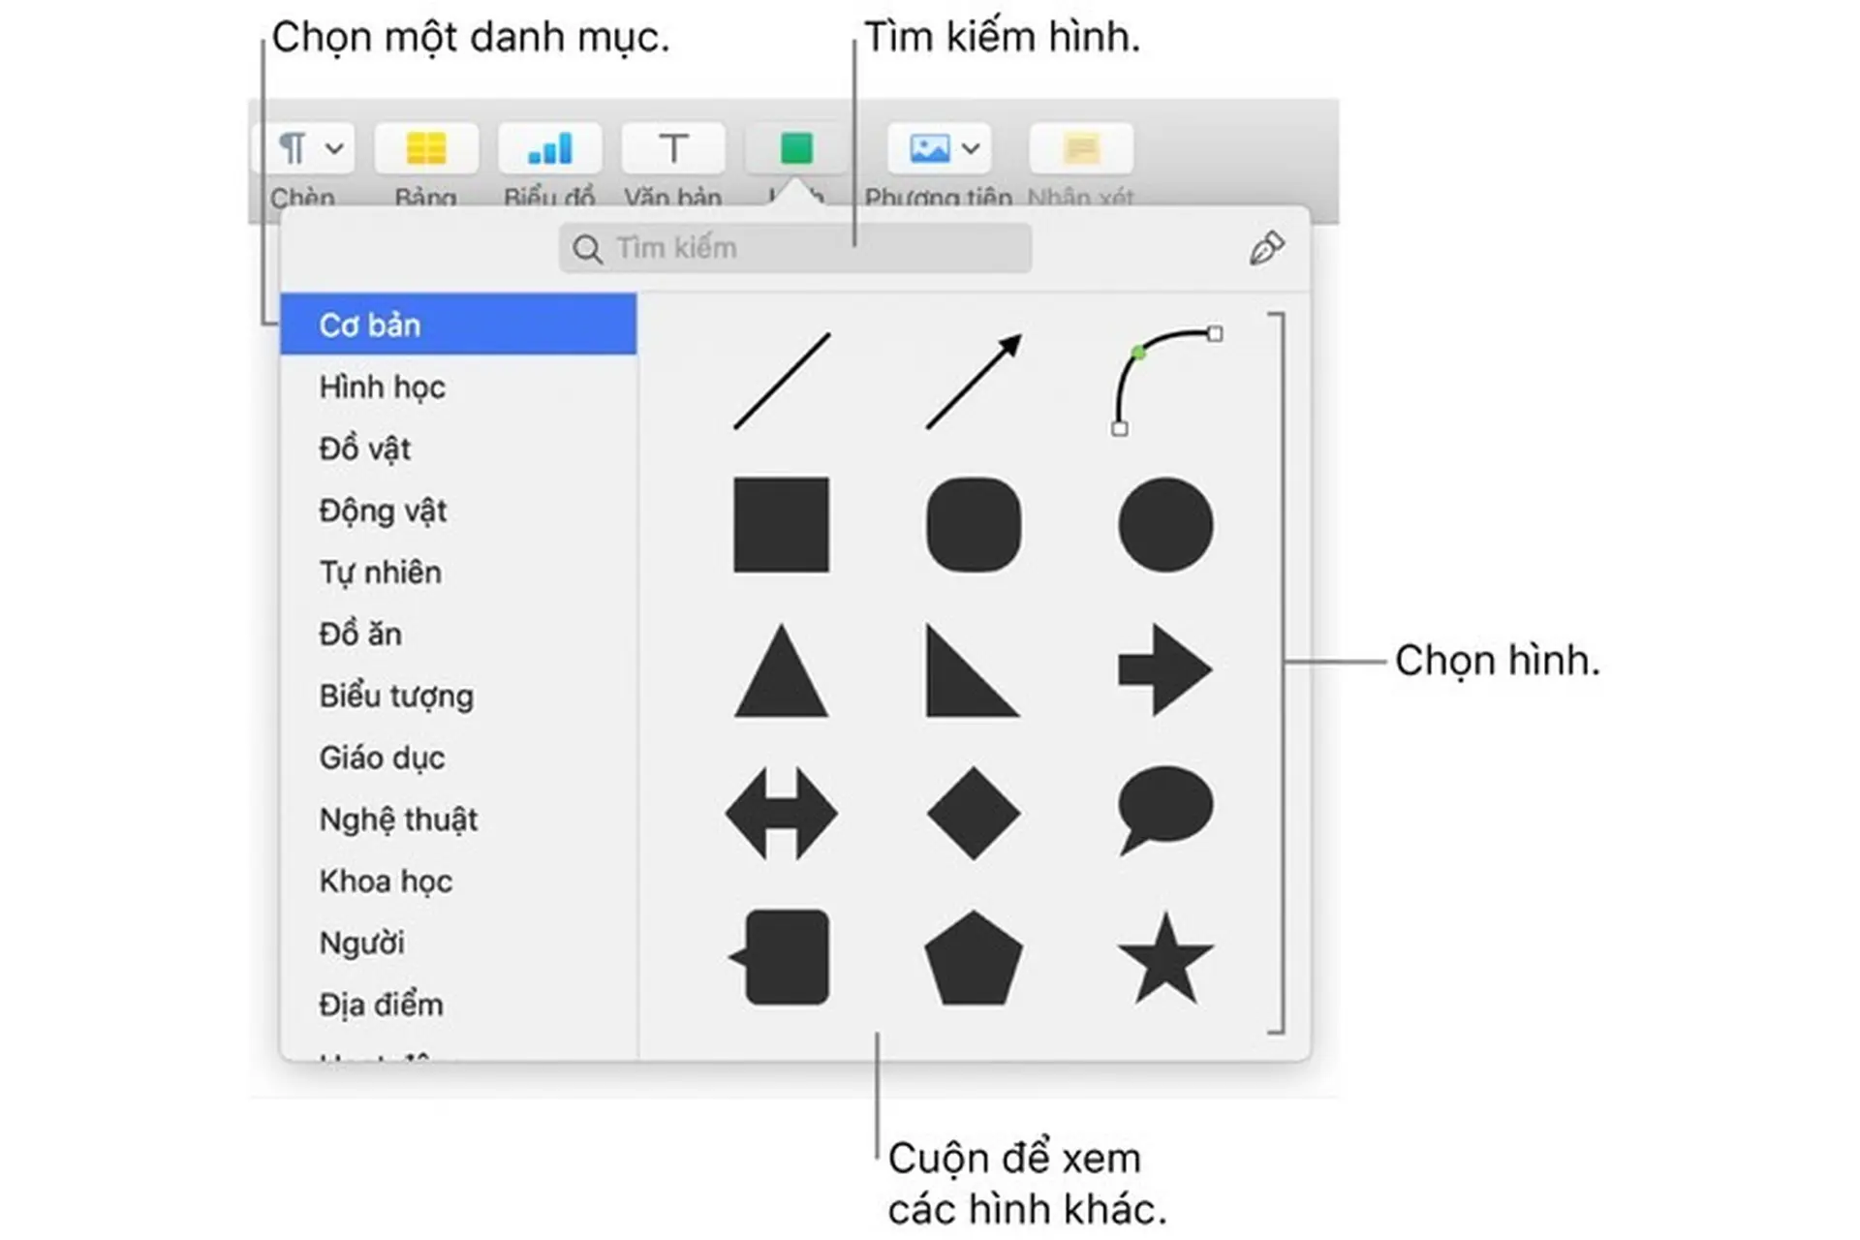Insert the diamond shape
Screen dimensions: 1860x1240
point(974,814)
